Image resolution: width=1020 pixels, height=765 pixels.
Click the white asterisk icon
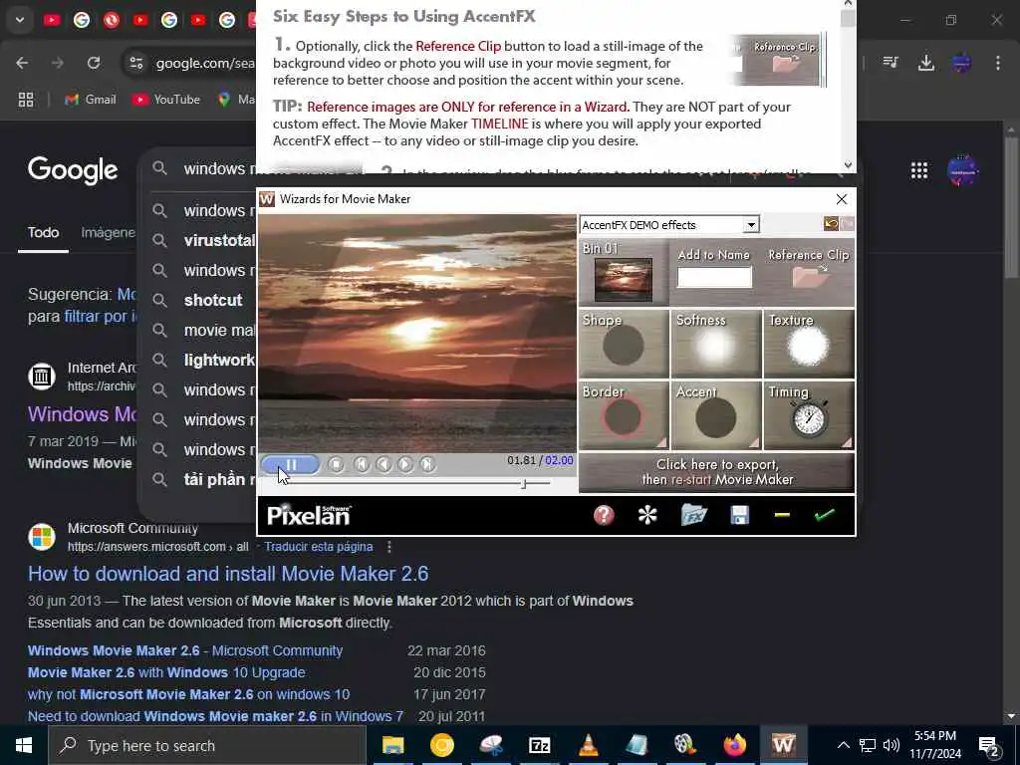pos(647,515)
